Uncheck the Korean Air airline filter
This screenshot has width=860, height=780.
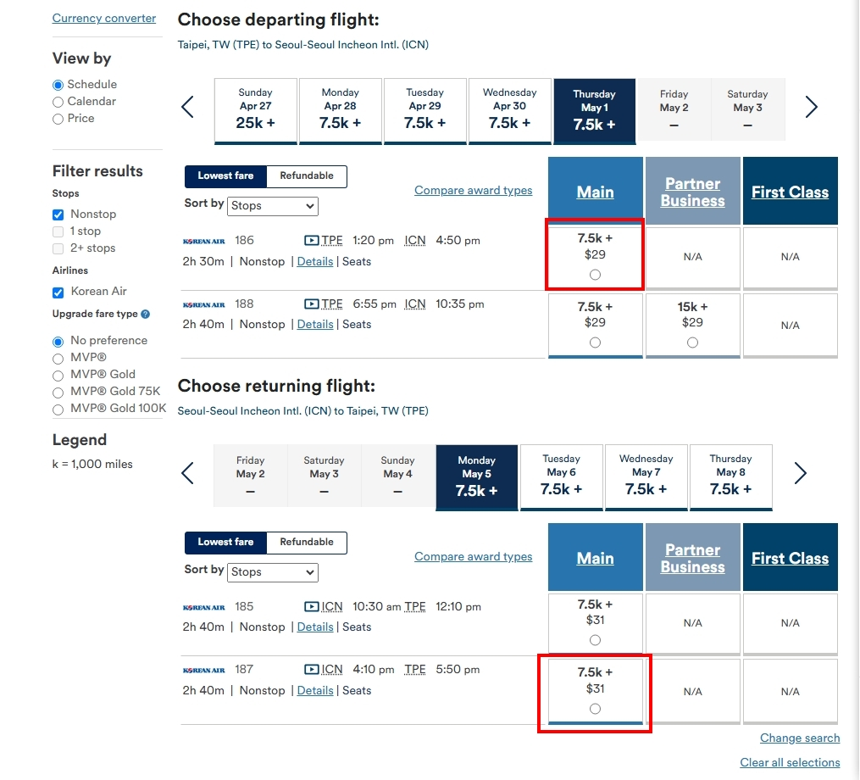click(58, 292)
